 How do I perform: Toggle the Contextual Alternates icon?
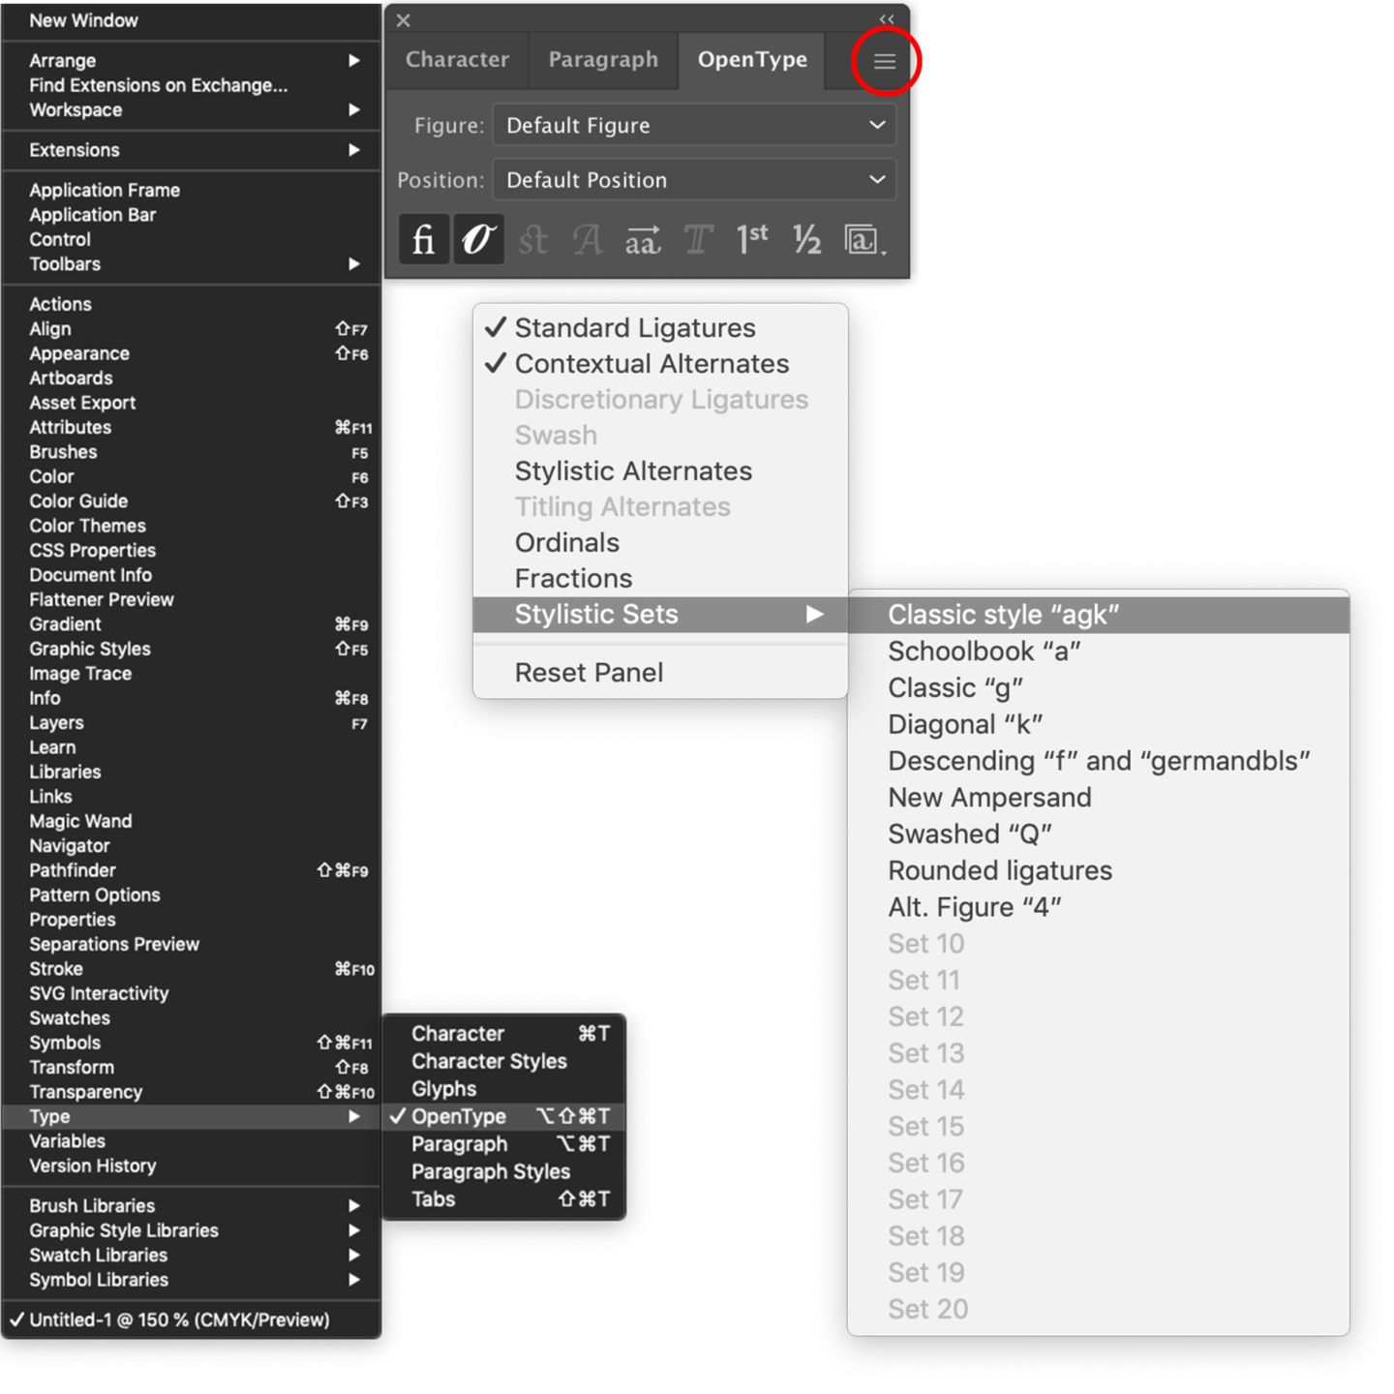coord(478,239)
